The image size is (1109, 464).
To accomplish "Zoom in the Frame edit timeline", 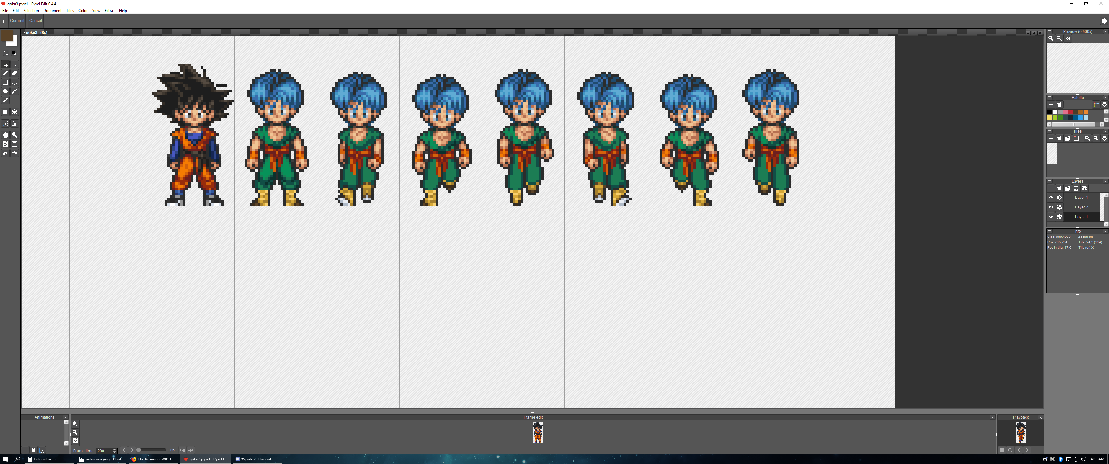I will coord(75,424).
